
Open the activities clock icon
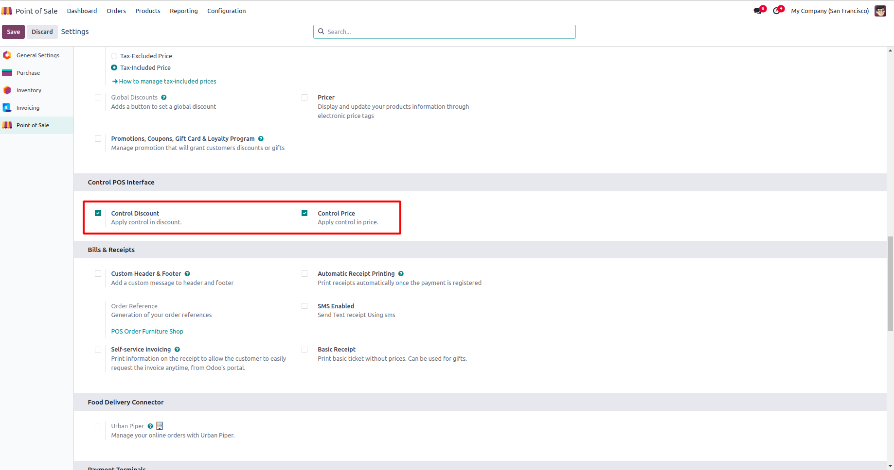tap(777, 11)
